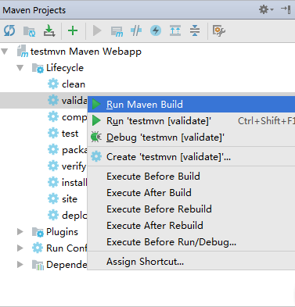295x307 pixels.
Task: Select the deploy lifecycle goal
Action: 74,216
